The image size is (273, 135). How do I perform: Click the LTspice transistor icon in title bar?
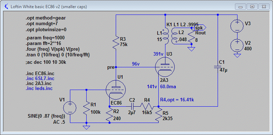pyautogui.click(x=6, y=7)
